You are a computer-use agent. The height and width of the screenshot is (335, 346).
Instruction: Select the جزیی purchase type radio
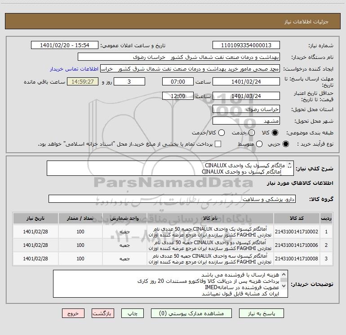286,144
